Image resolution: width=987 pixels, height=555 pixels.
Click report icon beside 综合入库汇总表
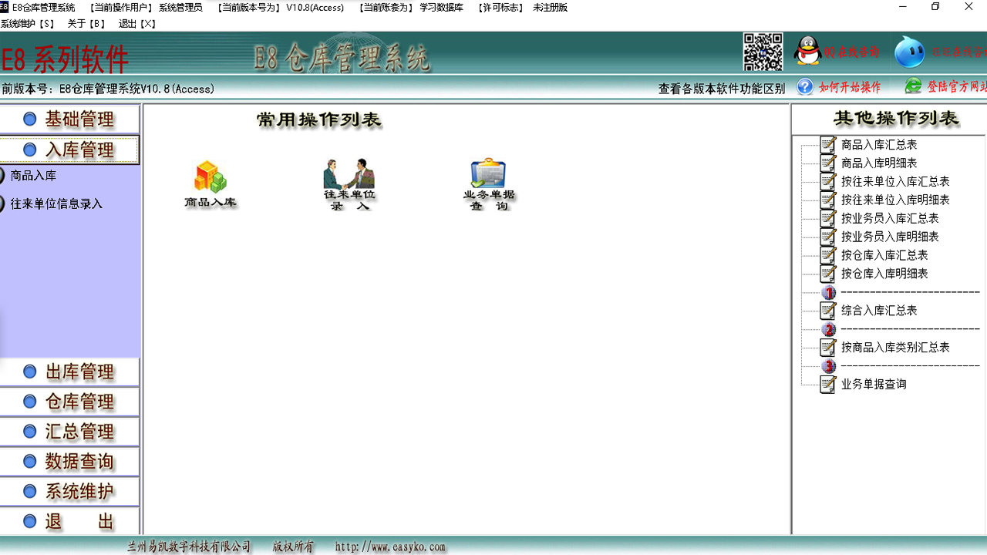pyautogui.click(x=828, y=311)
